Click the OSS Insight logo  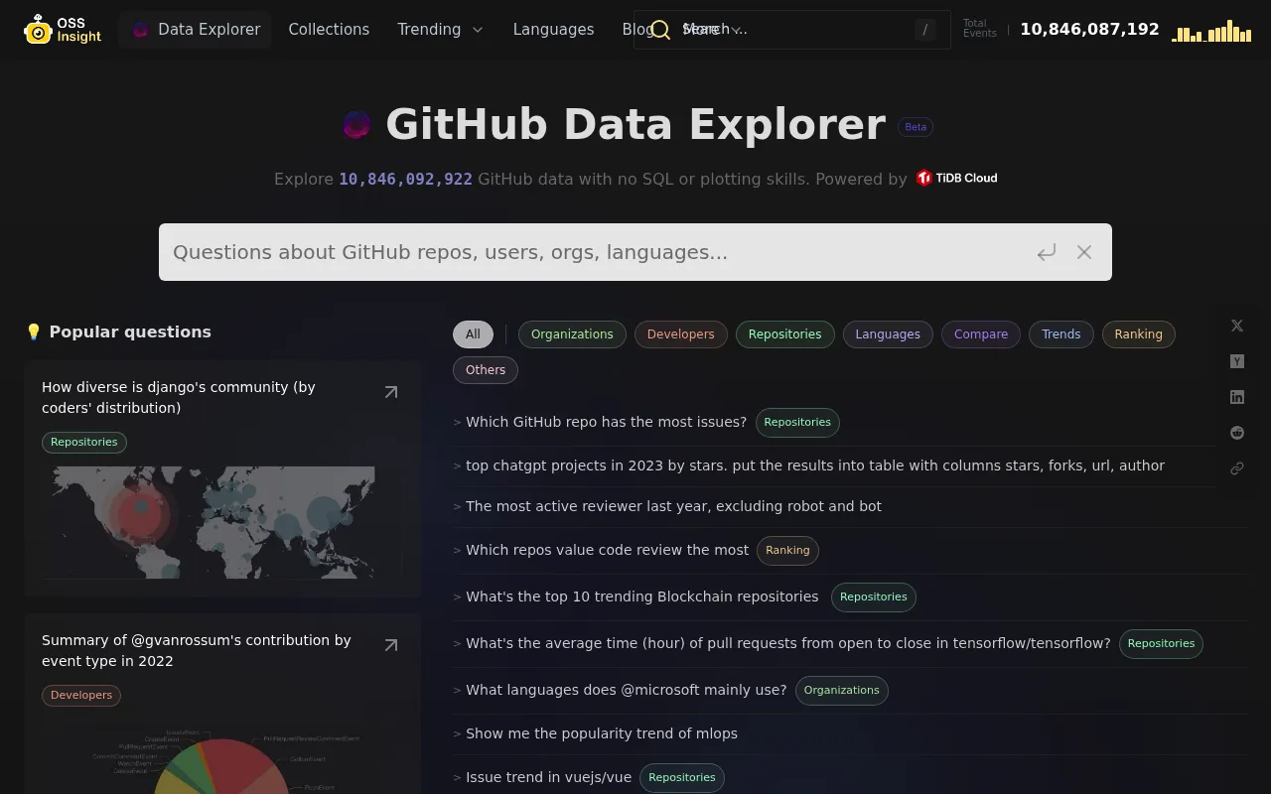pos(63,30)
